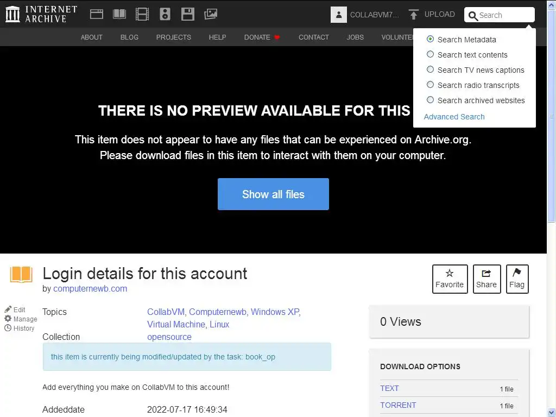This screenshot has height=417, width=556.
Task: Click the Show all files button
Action: 273,194
